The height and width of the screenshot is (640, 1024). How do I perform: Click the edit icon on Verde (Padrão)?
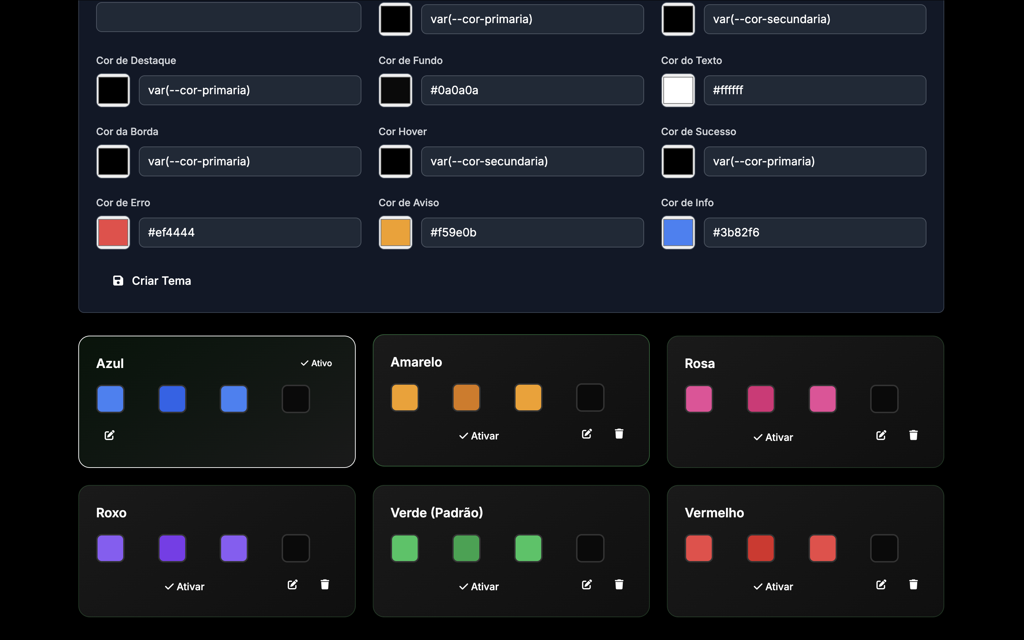587,585
